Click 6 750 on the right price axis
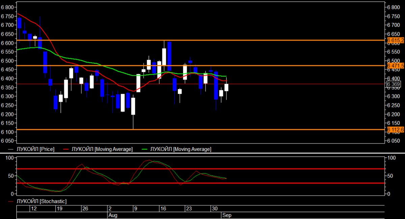 pos(394,16)
